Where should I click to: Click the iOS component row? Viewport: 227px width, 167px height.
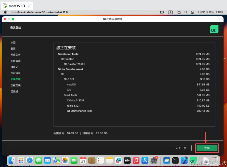[133, 90]
